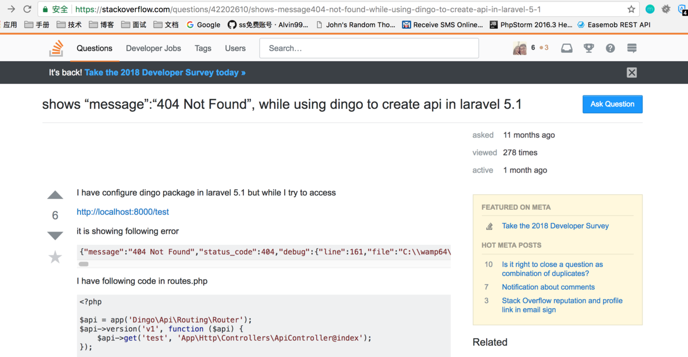The image size is (688, 357).
Task: Open the Stack Exchange sites menu icon
Action: (x=632, y=48)
